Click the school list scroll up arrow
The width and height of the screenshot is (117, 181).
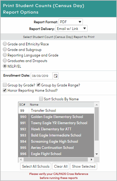point(97,105)
